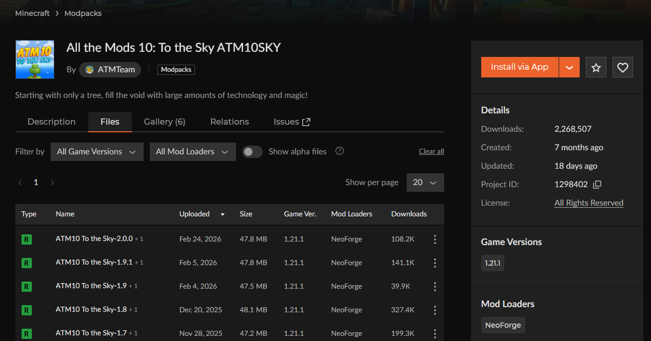Open the All Rights Reserved license link
This screenshot has height=341, width=651.
pyautogui.click(x=588, y=203)
